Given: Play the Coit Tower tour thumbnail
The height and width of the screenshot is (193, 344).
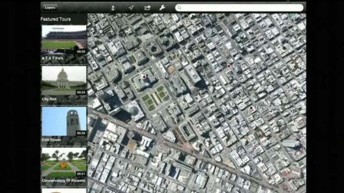Looking at the screenshot, I should pos(64,121).
